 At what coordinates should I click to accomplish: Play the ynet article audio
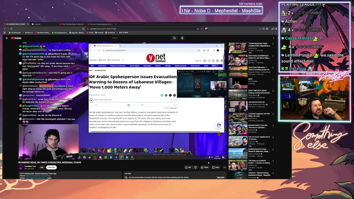(91, 101)
